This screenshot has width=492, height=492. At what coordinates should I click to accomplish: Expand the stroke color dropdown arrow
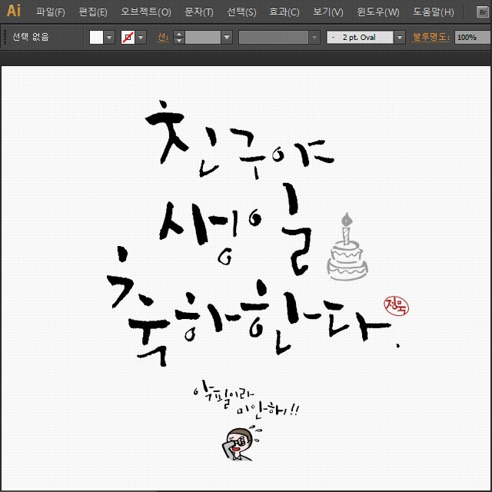[141, 37]
